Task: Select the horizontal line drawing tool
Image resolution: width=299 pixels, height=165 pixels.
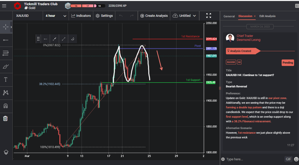Action: pos(6,40)
